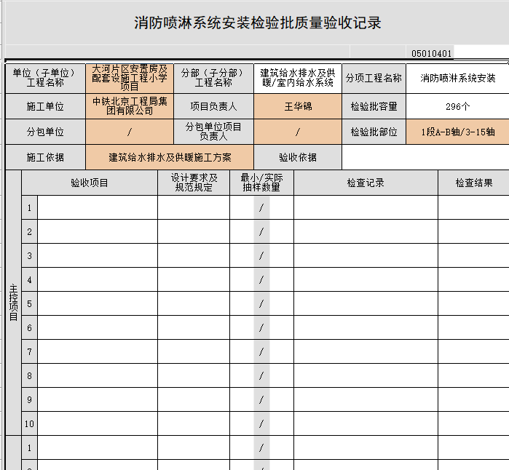
Task: Select the 大河片区安置房及配套设施工程小学项目 cell
Action: pyautogui.click(x=130, y=78)
